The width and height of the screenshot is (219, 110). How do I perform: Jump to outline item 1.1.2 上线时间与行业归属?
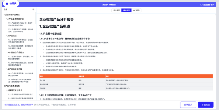[21, 30]
